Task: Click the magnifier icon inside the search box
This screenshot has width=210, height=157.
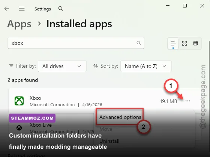Action: 139,43
